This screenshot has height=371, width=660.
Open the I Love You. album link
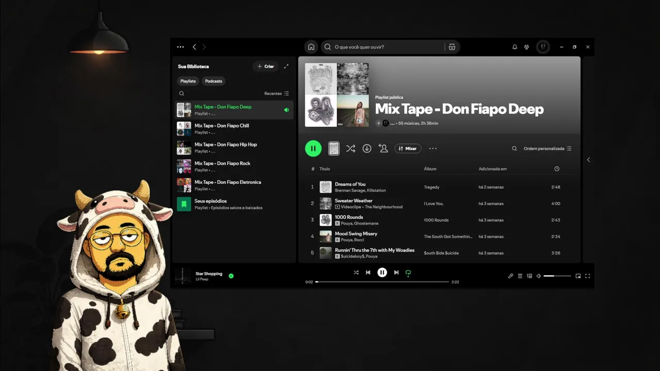pyautogui.click(x=434, y=204)
